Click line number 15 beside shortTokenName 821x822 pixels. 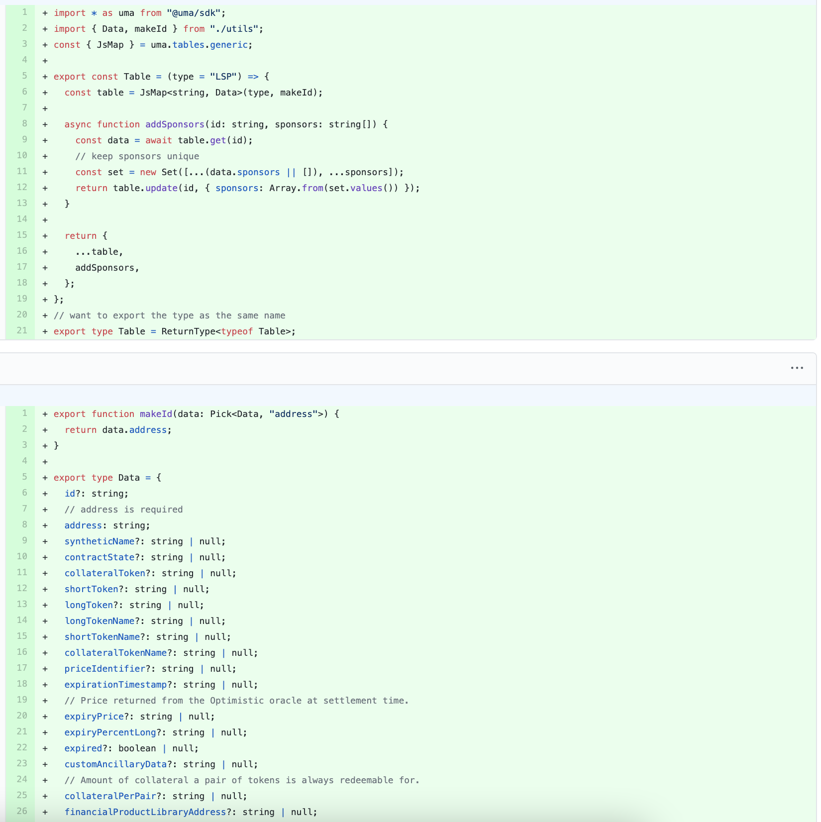pyautogui.click(x=22, y=636)
